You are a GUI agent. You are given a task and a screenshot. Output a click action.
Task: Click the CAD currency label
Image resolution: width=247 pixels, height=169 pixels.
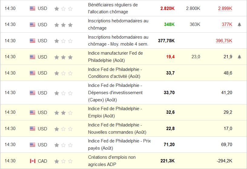[x=42, y=161]
